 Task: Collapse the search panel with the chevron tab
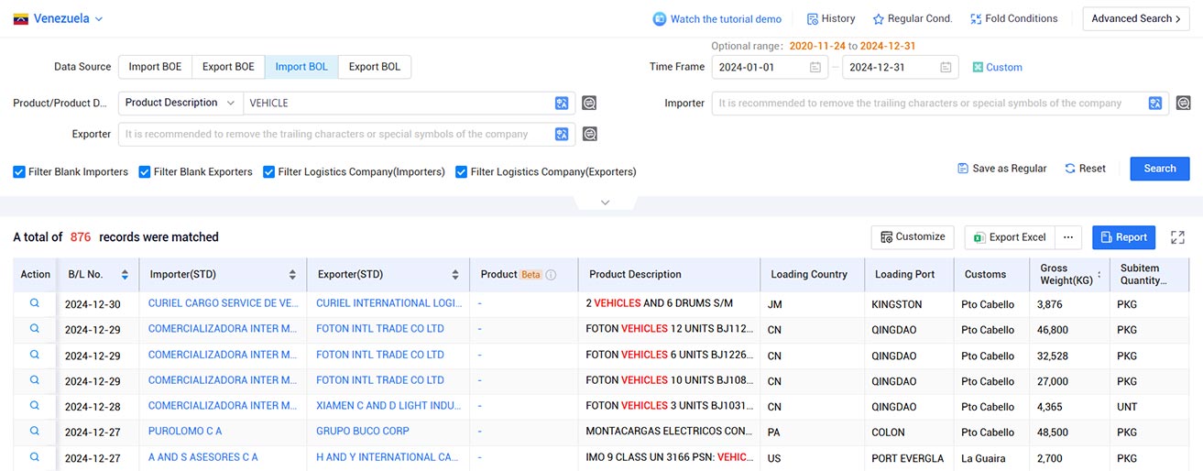[x=605, y=203]
